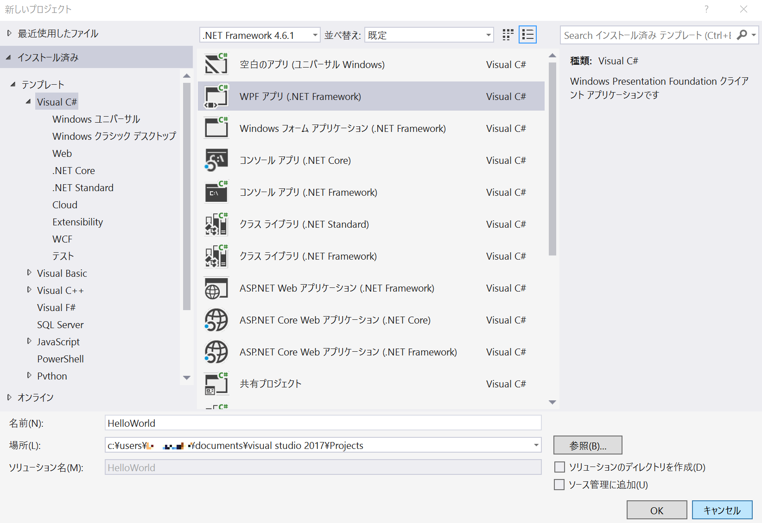Image resolution: width=762 pixels, height=523 pixels.
Task: Expand the JavaScript tree node
Action: coord(29,341)
